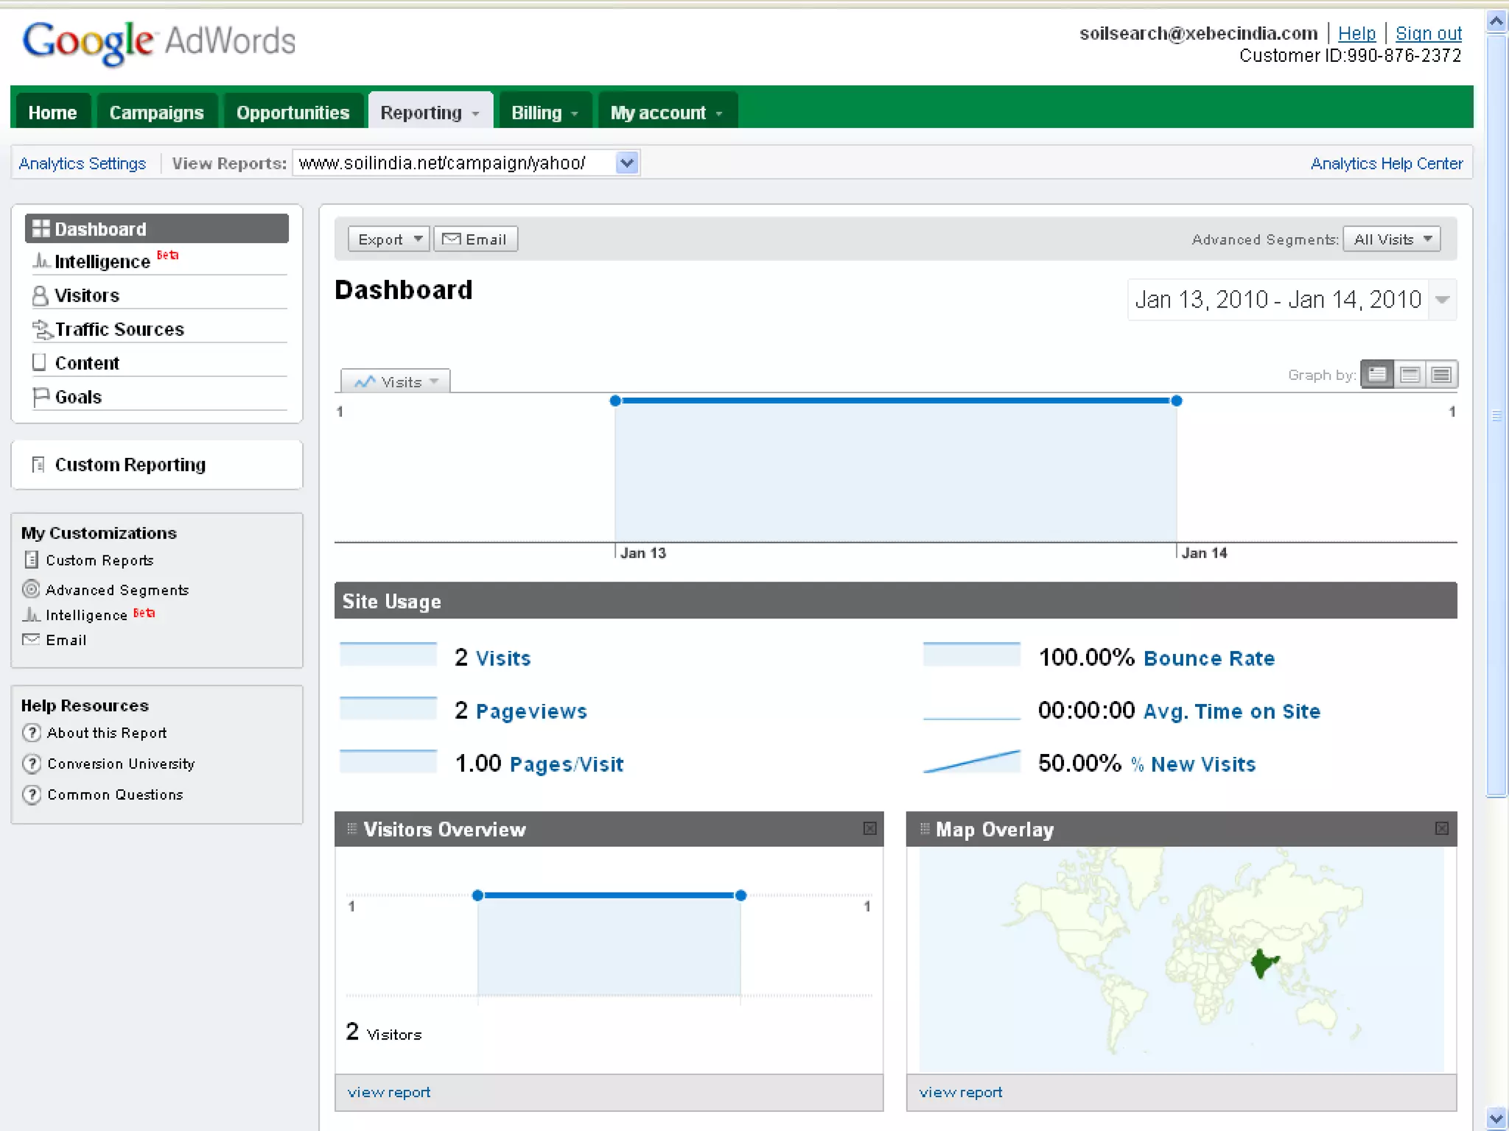Close the Visitors Overview widget
Screen dimensions: 1509x1131
tap(869, 829)
